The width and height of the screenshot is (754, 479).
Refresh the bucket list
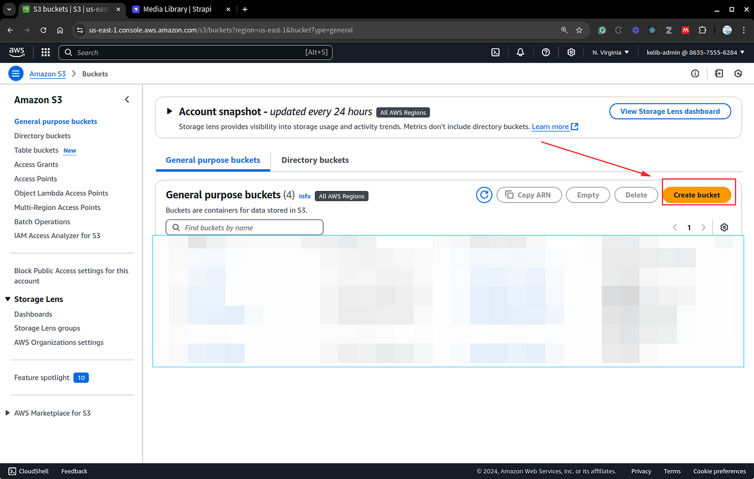point(484,195)
